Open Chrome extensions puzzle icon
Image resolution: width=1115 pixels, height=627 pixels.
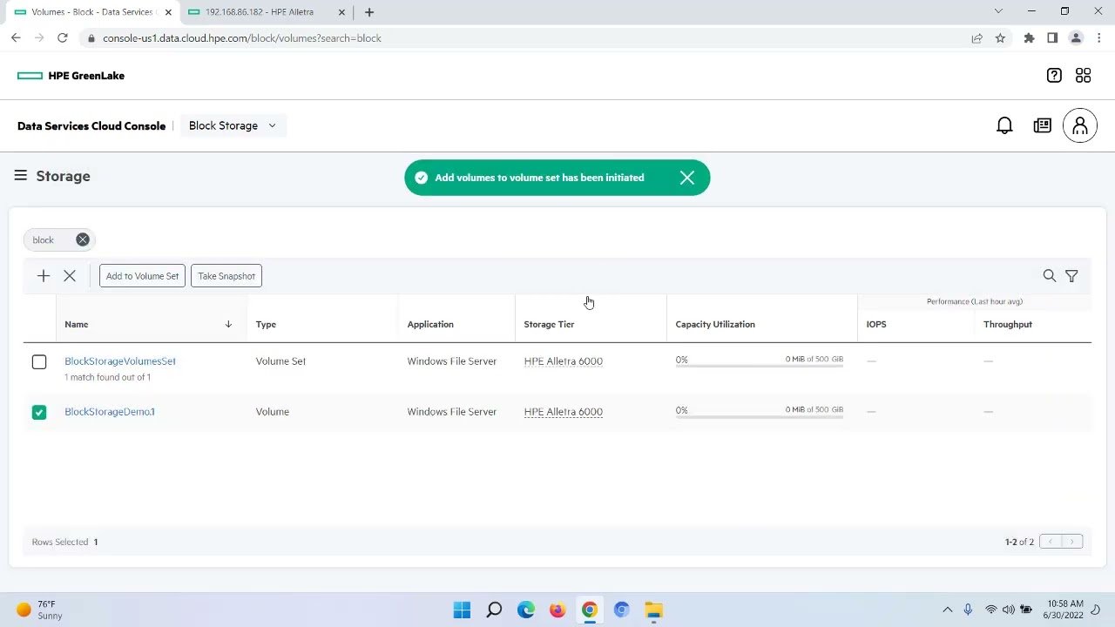click(1029, 38)
